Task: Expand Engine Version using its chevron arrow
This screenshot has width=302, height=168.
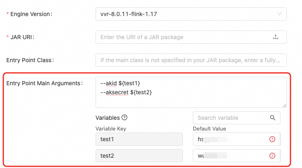Action: 279,14
